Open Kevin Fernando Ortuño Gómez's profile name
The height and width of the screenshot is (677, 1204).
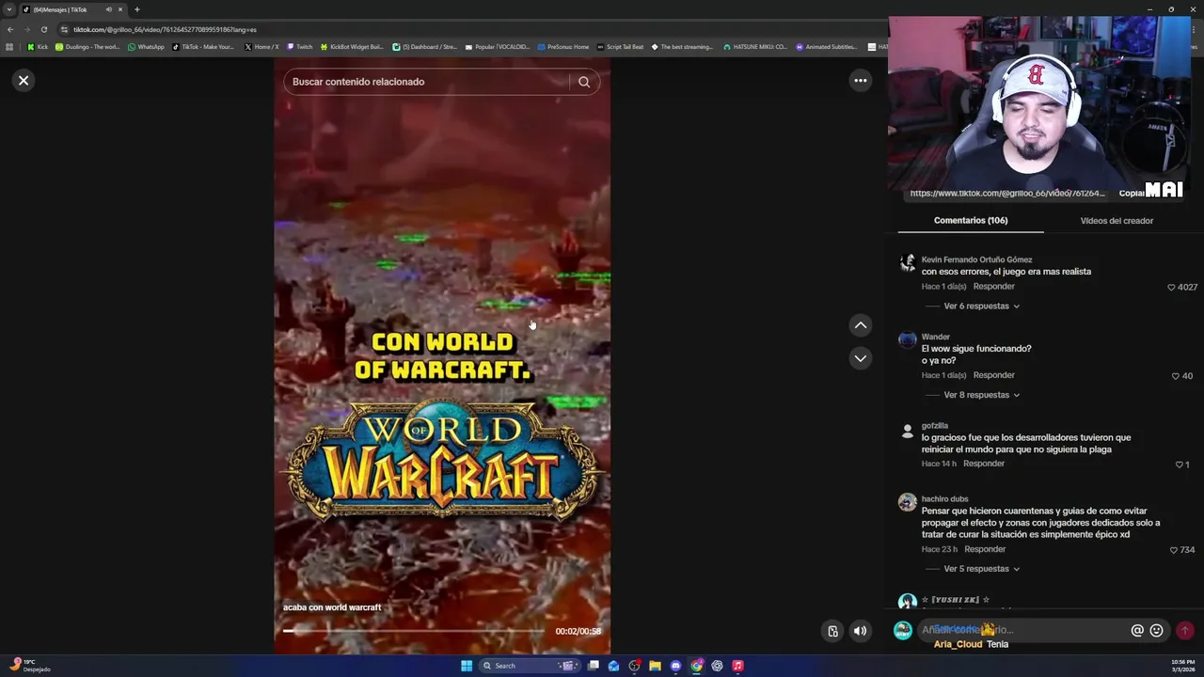click(976, 260)
